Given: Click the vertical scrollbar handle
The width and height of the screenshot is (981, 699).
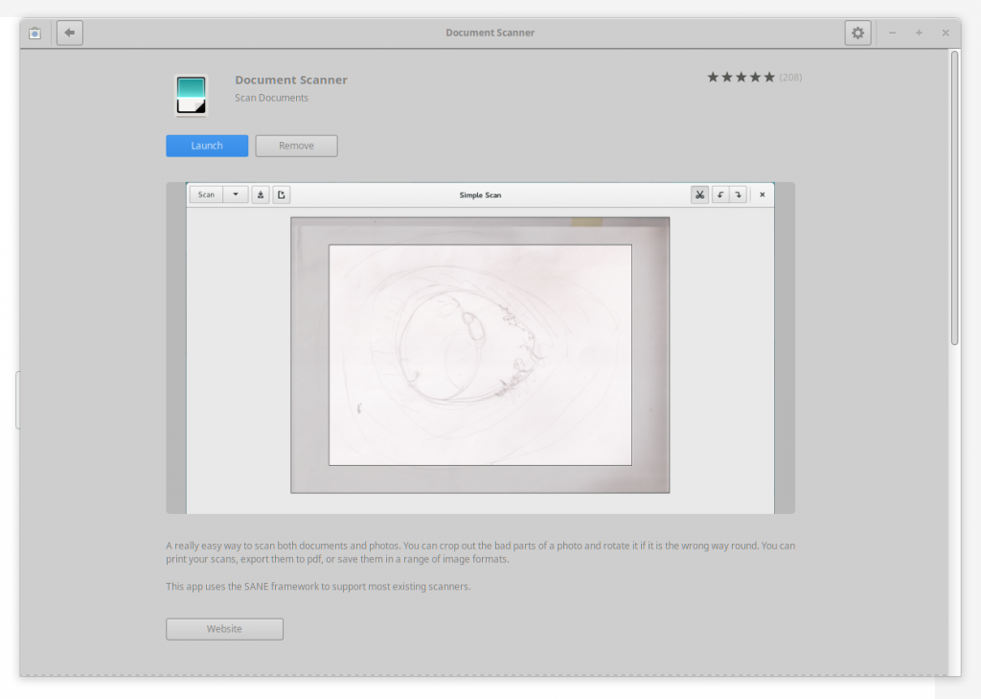Looking at the screenshot, I should [x=954, y=198].
